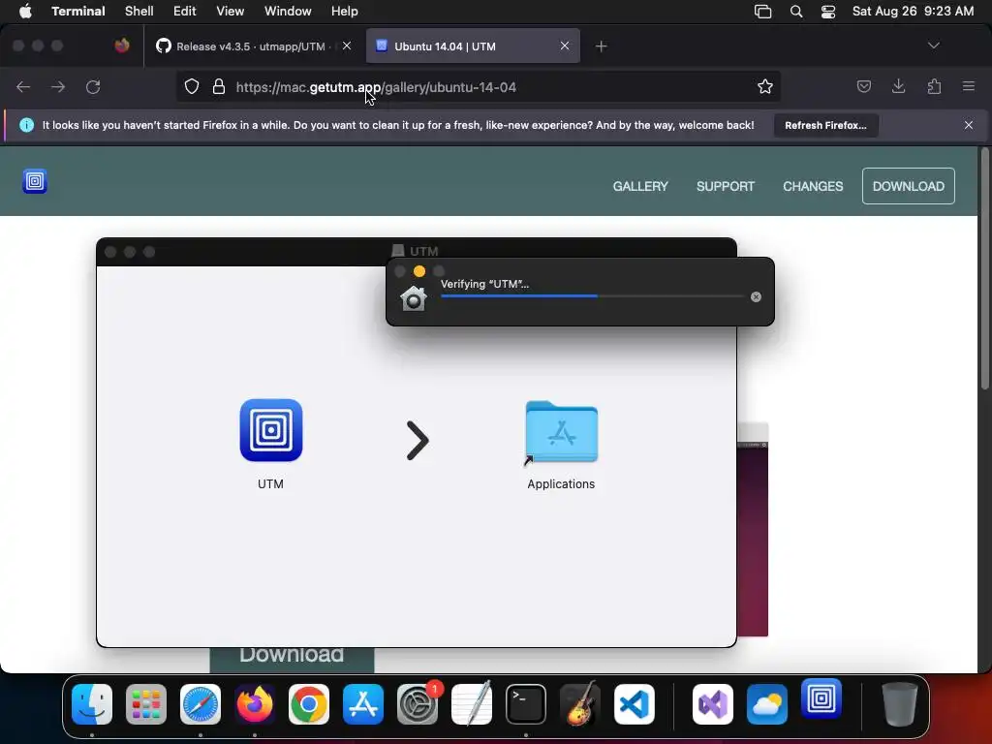Open a new Firefox tab
The height and width of the screenshot is (744, 992).
[601, 46]
